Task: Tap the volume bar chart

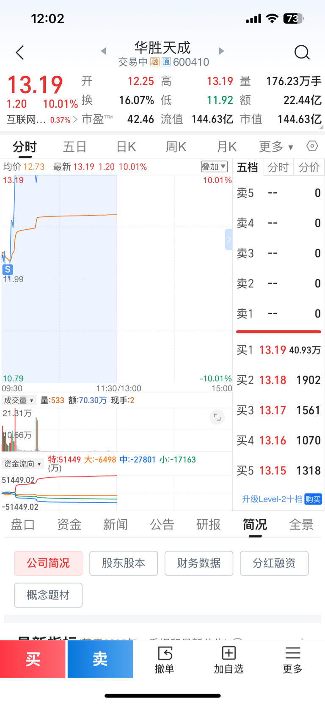Action: 117,430
